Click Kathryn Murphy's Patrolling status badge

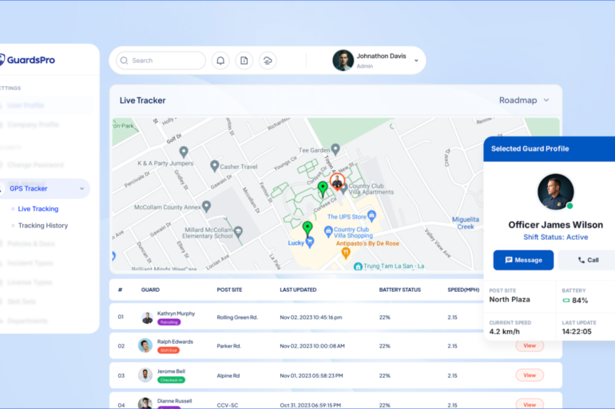pyautogui.click(x=169, y=322)
